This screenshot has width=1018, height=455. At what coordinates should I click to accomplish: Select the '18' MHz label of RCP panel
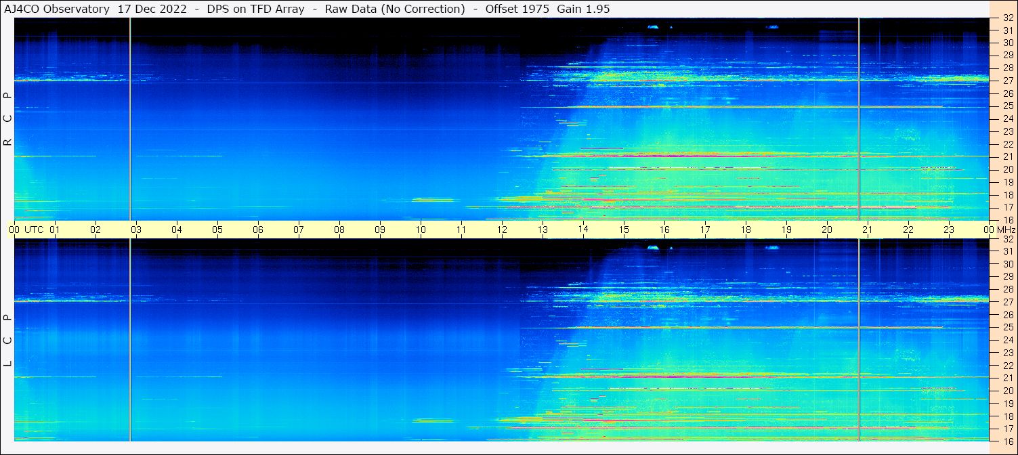[1007, 194]
